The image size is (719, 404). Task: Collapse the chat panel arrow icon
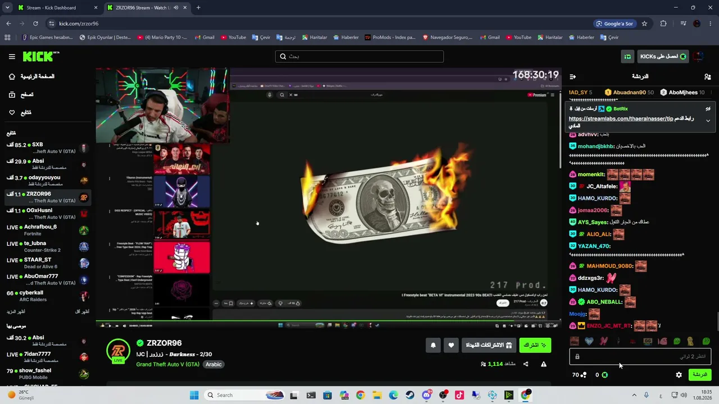tap(573, 76)
